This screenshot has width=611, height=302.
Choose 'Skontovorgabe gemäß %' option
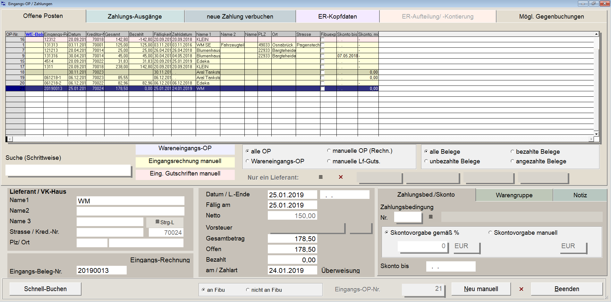pyautogui.click(x=386, y=233)
